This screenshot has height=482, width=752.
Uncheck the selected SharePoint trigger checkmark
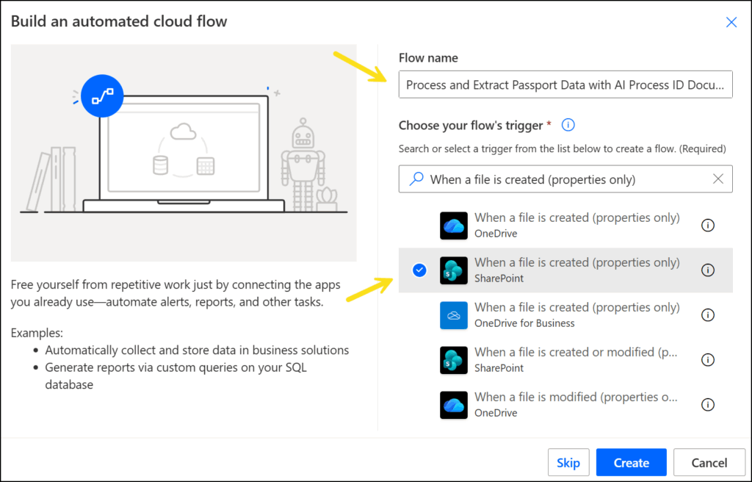[x=419, y=270]
